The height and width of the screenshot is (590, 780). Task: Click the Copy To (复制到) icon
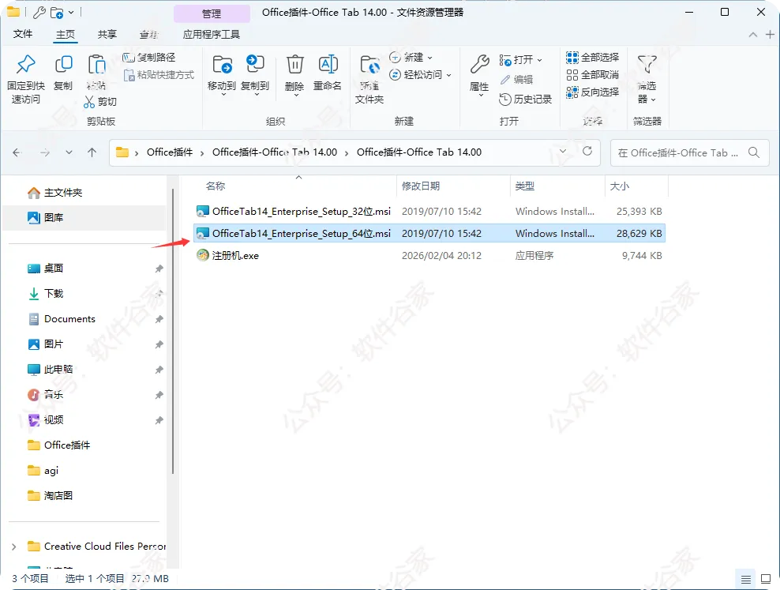click(x=255, y=65)
